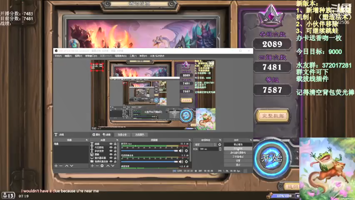Image resolution: width=355 pixels, height=200 pixels.
Task: Click the OBS logo in the title bar
Action: pyautogui.click(x=56, y=51)
